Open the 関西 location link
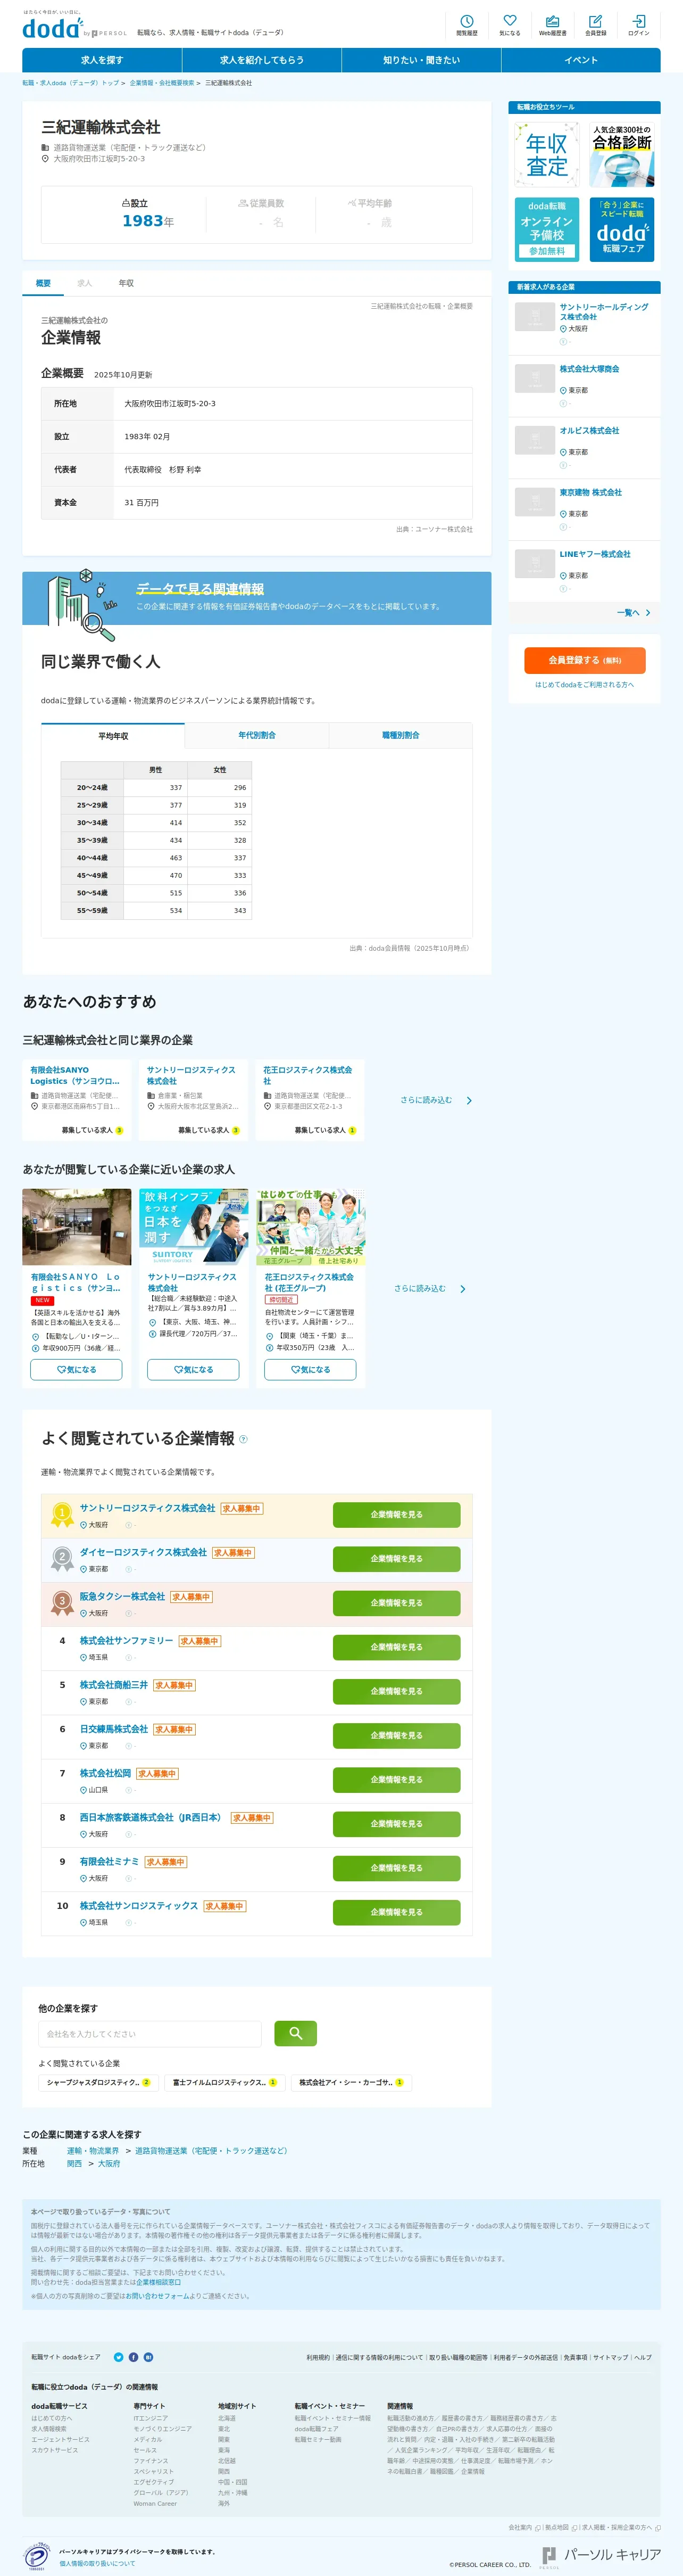 pyautogui.click(x=75, y=2163)
